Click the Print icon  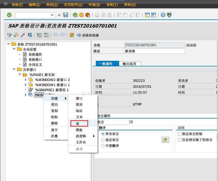point(97,15)
